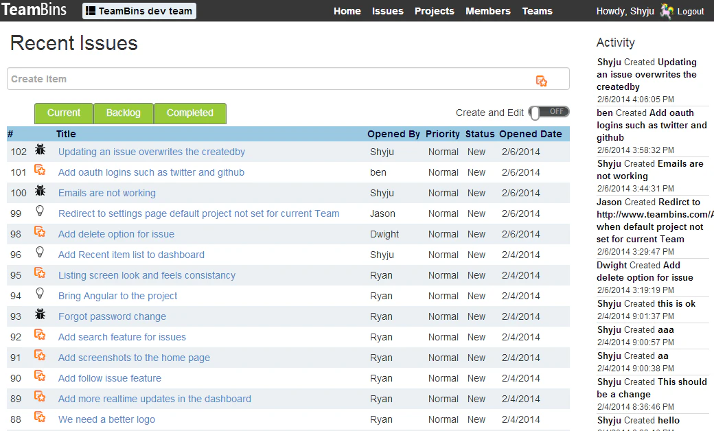Open issue 'Forgot password change'
This screenshot has height=431, width=714.
pos(112,316)
